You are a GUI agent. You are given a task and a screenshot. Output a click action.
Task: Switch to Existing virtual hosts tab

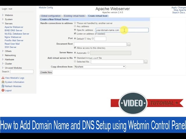[74, 16]
